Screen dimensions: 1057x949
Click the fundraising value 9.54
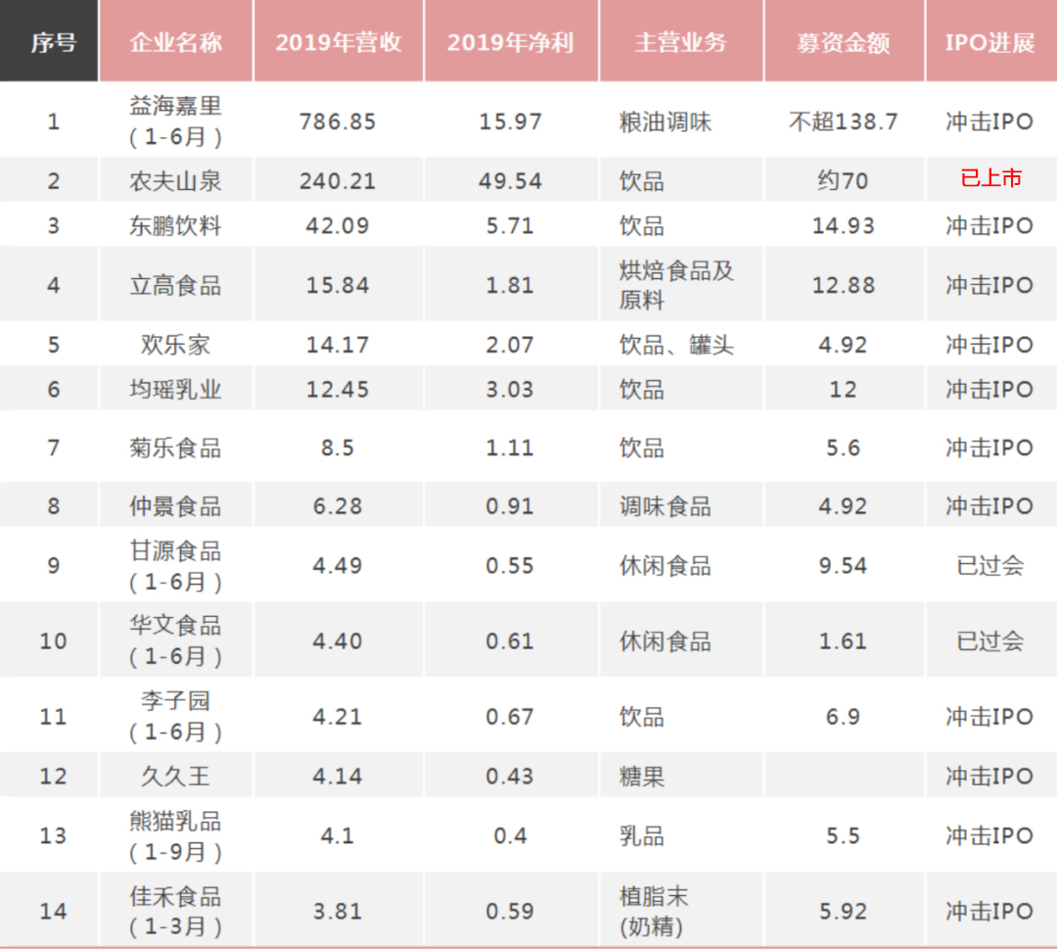point(844,565)
